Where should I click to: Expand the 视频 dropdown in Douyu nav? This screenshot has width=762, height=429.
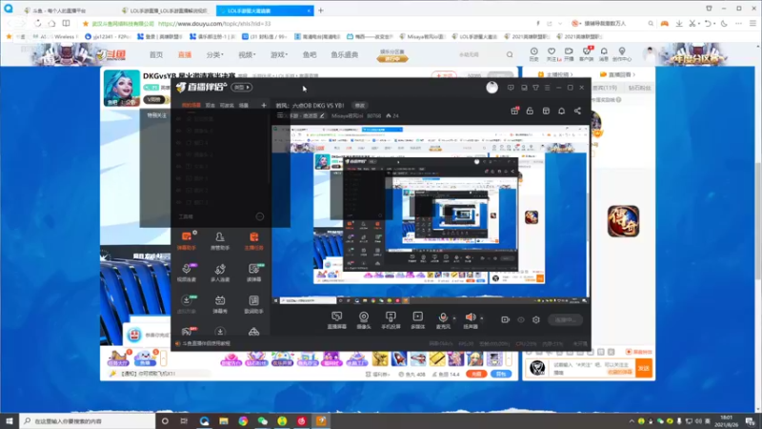pyautogui.click(x=247, y=54)
